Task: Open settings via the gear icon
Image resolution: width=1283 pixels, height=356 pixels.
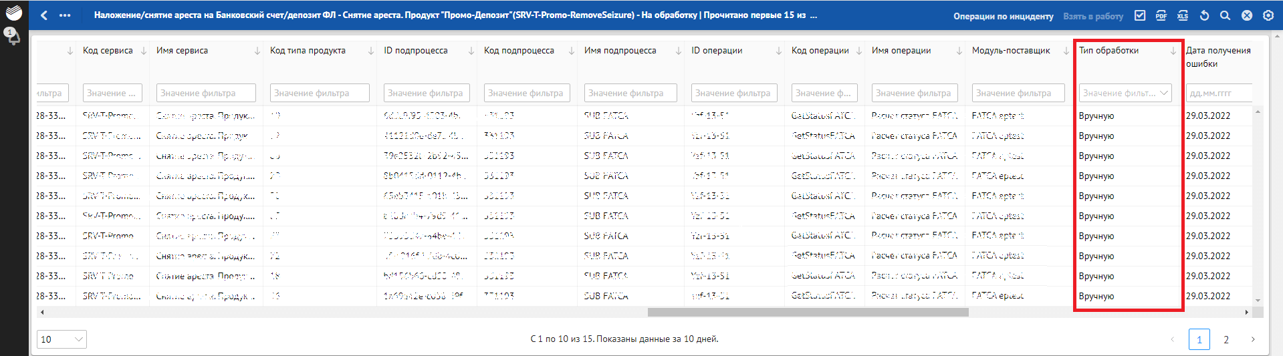Action: [x=1268, y=15]
